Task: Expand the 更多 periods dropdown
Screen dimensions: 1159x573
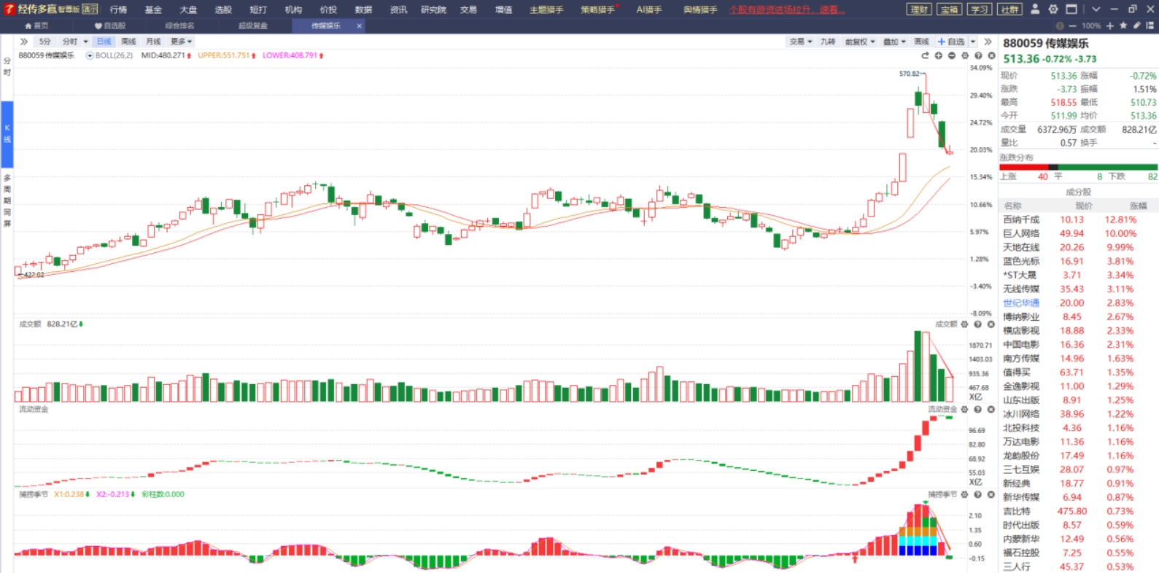Action: point(181,42)
